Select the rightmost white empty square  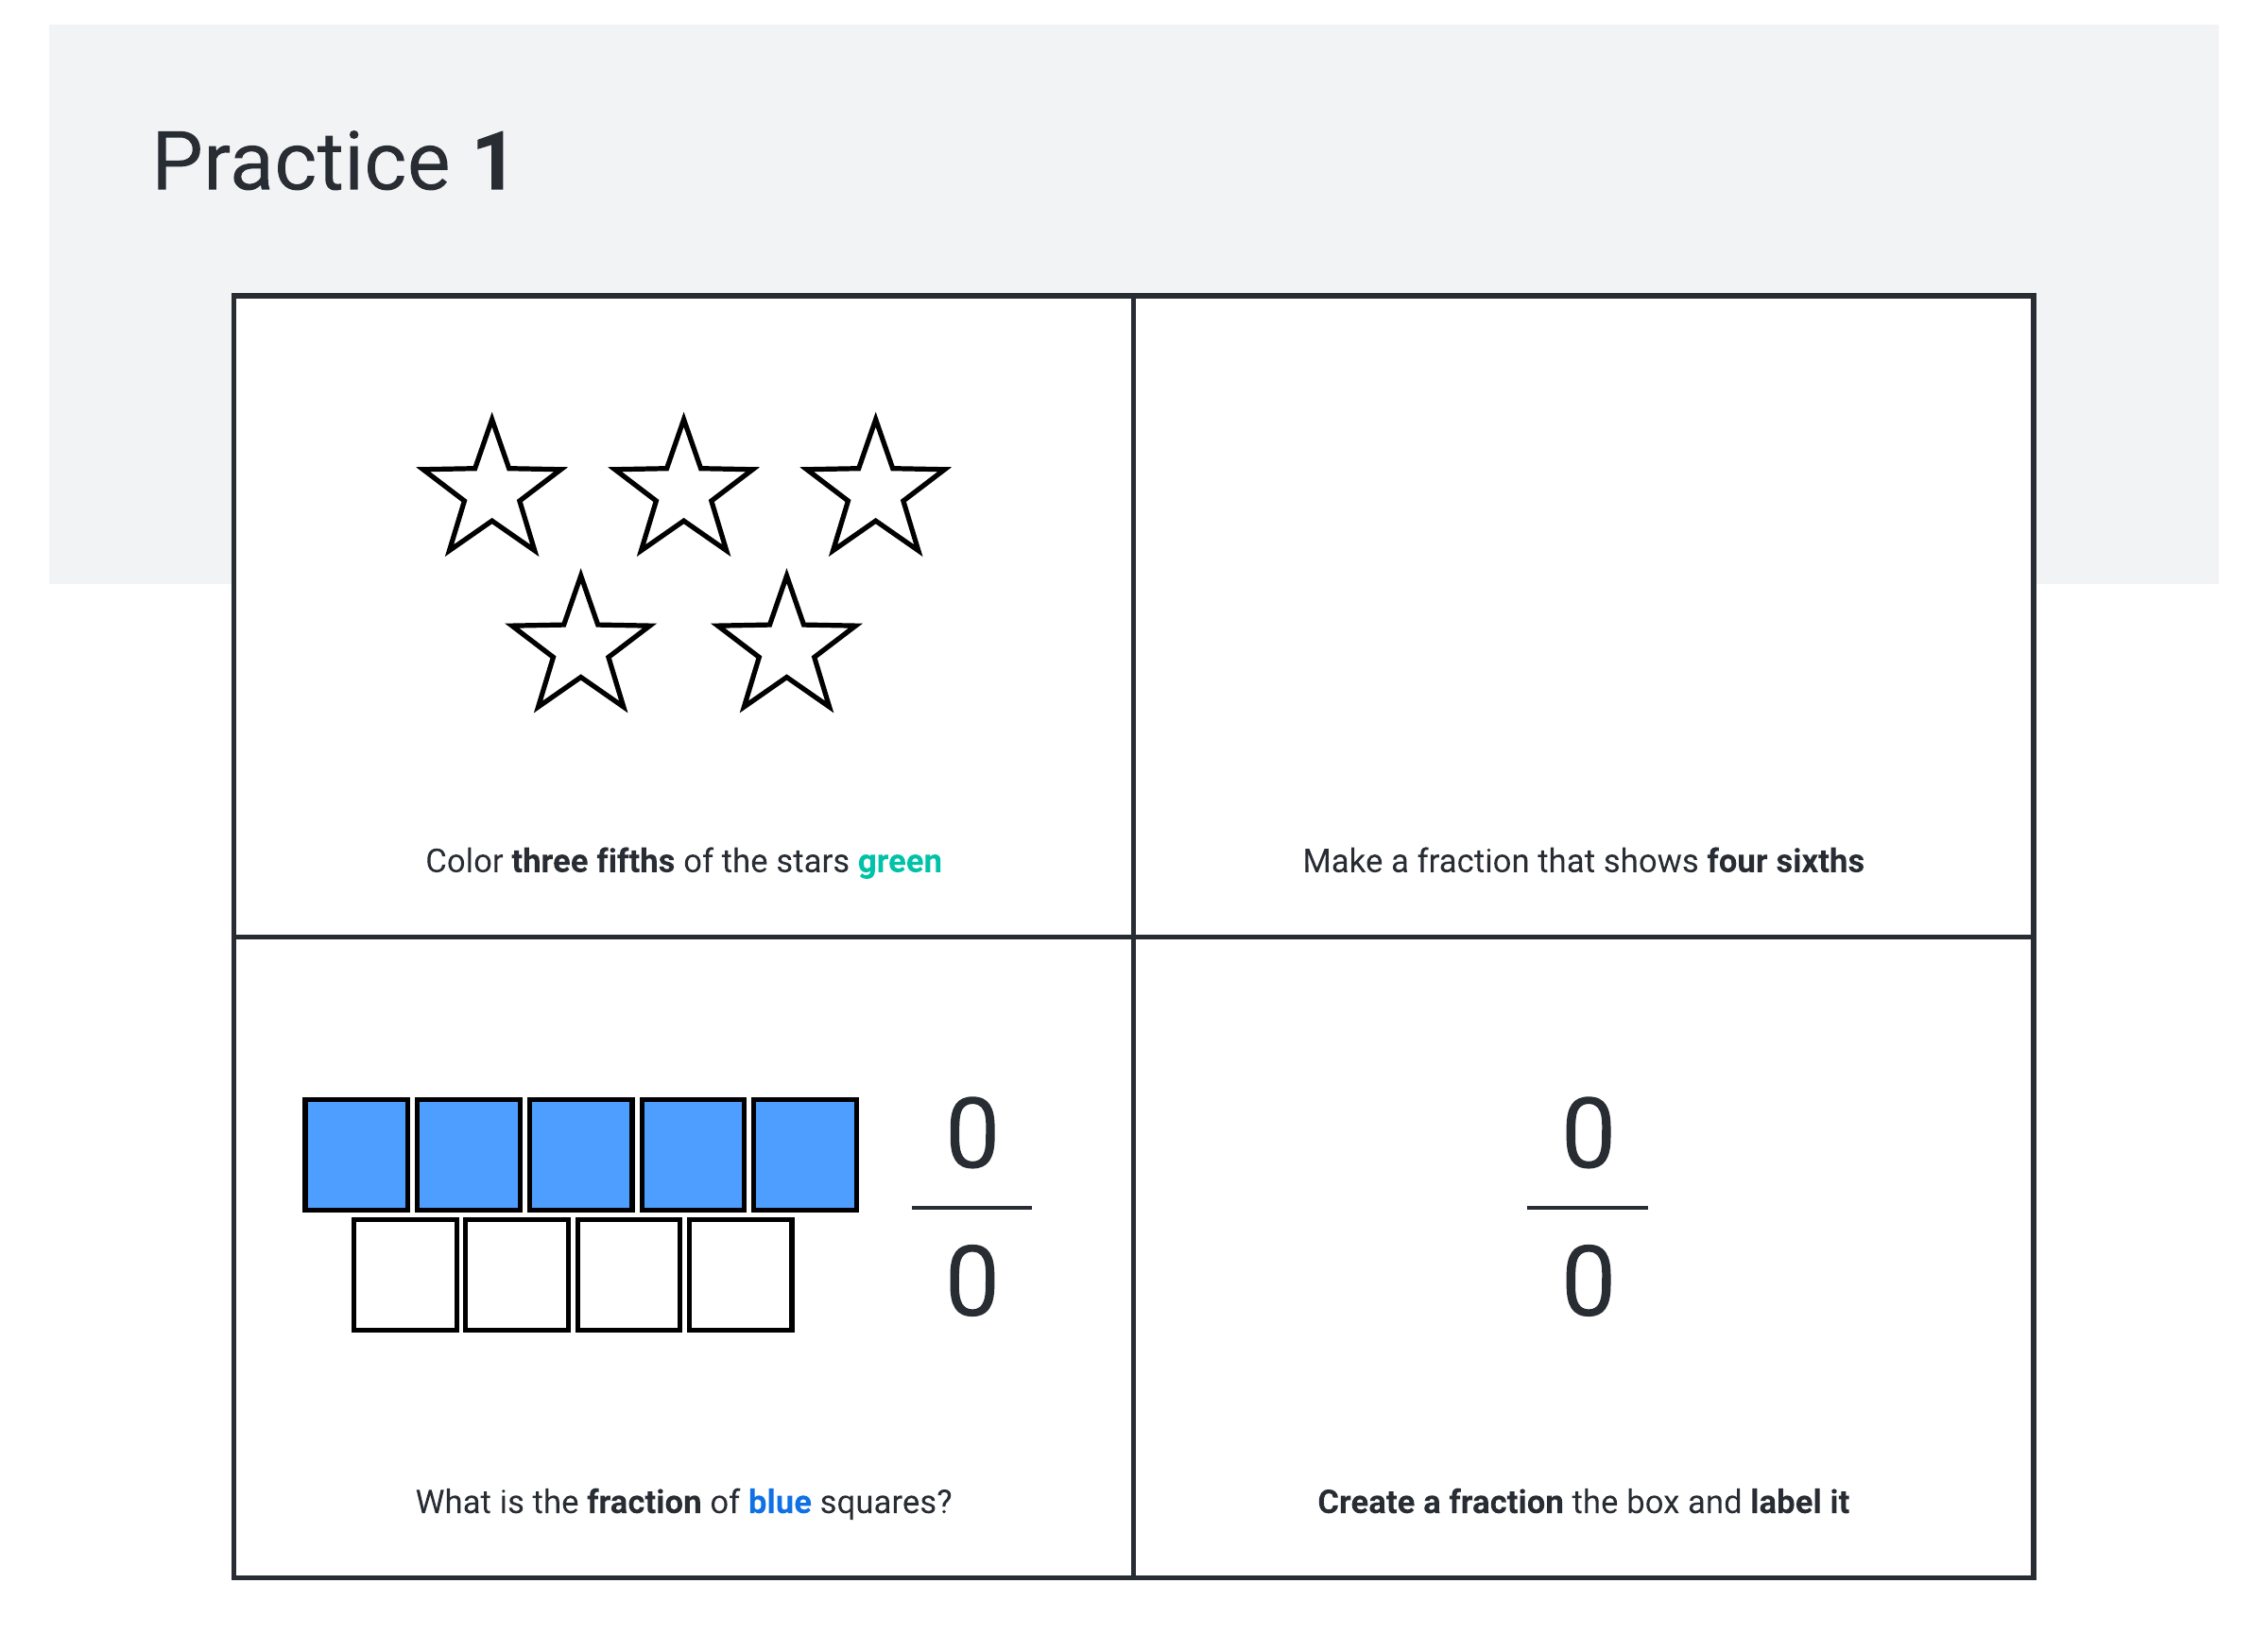pos(741,1275)
